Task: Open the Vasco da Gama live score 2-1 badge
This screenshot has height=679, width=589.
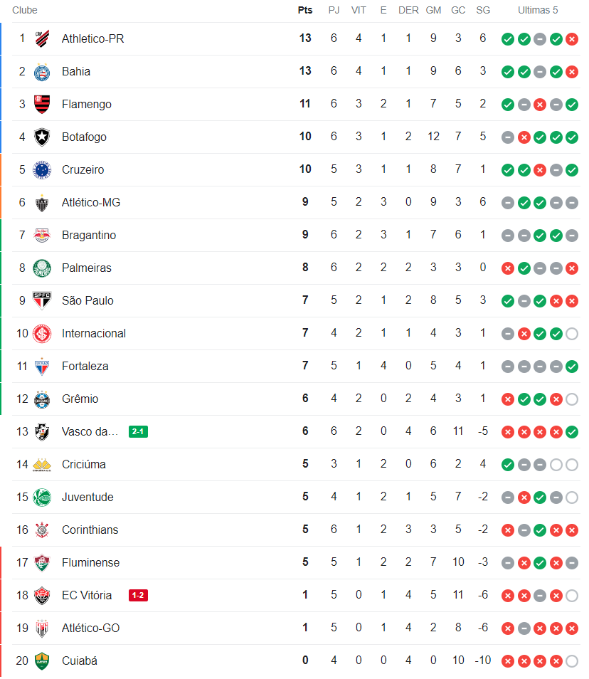Action: [x=138, y=431]
